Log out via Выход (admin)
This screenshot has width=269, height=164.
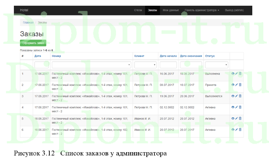[x=234, y=10]
